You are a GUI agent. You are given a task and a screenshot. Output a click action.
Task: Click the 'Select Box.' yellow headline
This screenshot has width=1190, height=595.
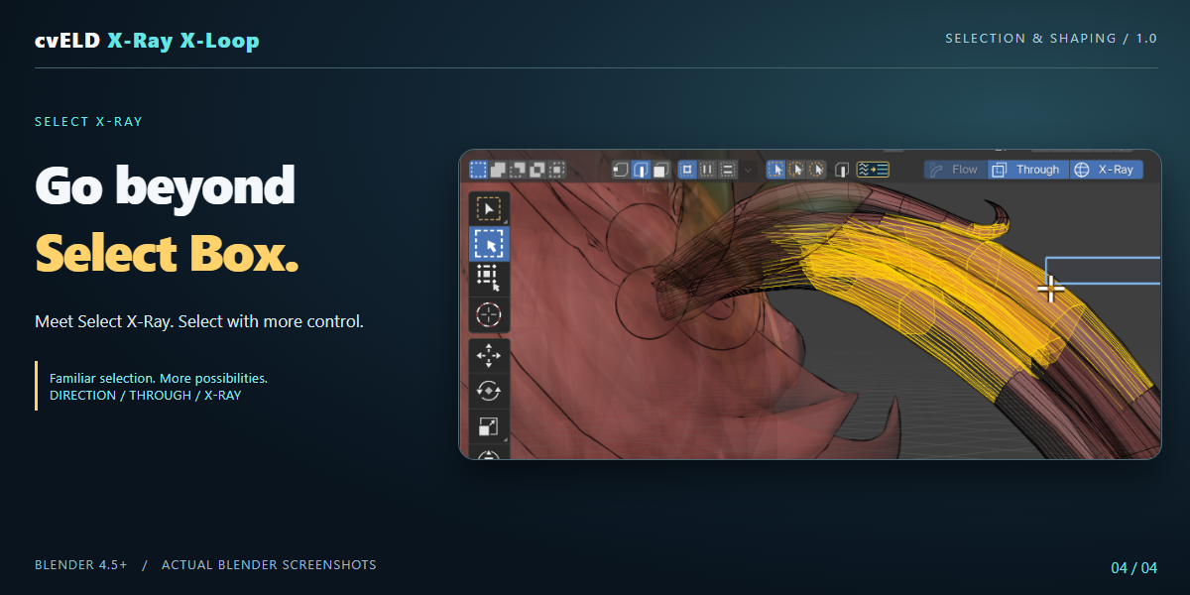click(x=167, y=253)
